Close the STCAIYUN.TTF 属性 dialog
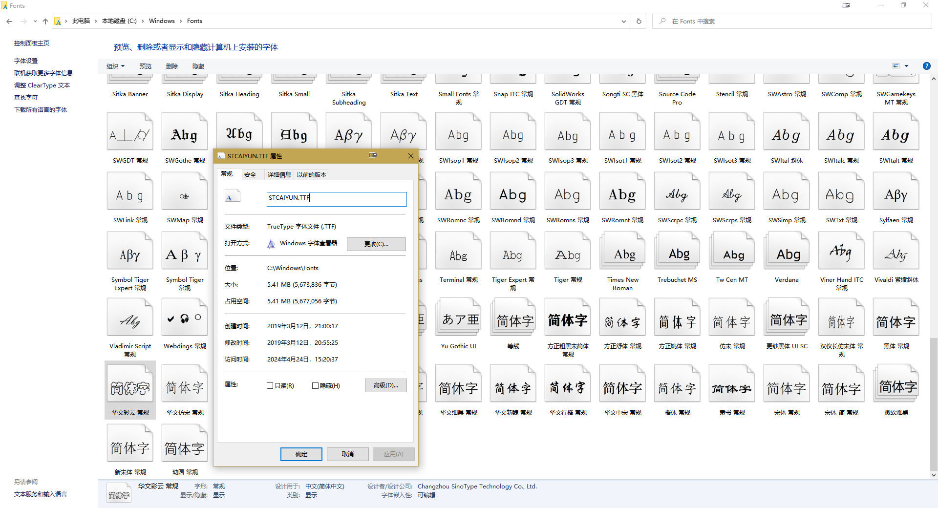 [x=411, y=156]
